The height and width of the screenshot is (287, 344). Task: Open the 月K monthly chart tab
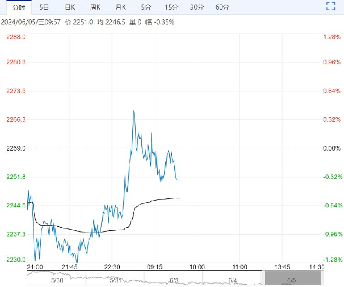[x=121, y=7]
